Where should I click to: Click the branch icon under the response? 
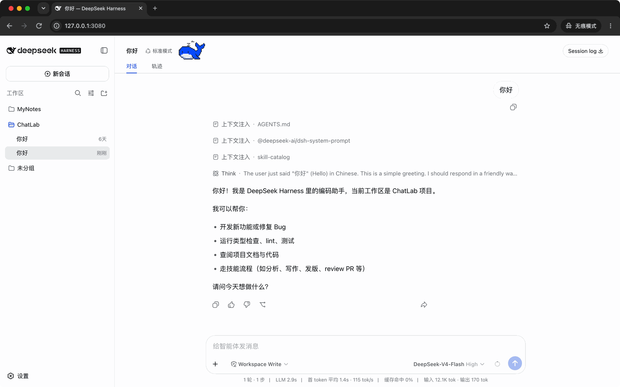[263, 305]
